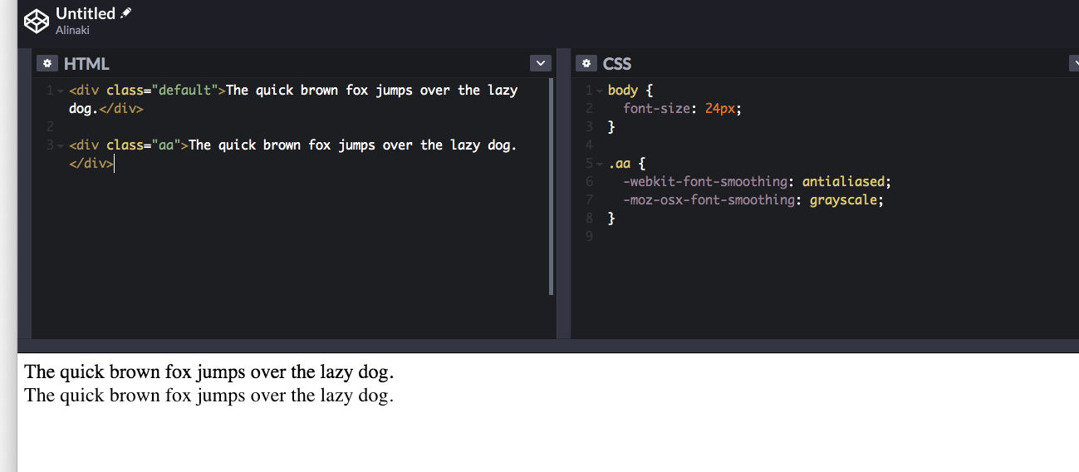Click the first preview sentence (default rendering)
The width and height of the screenshot is (1079, 472).
209,371
